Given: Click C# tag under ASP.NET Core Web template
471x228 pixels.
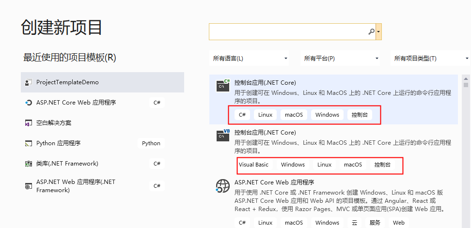Looking at the screenshot, I should [x=242, y=223].
